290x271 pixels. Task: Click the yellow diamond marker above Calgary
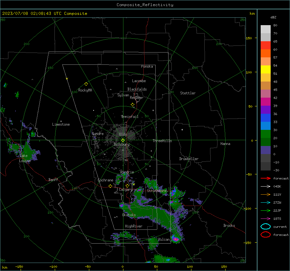pos(127,186)
